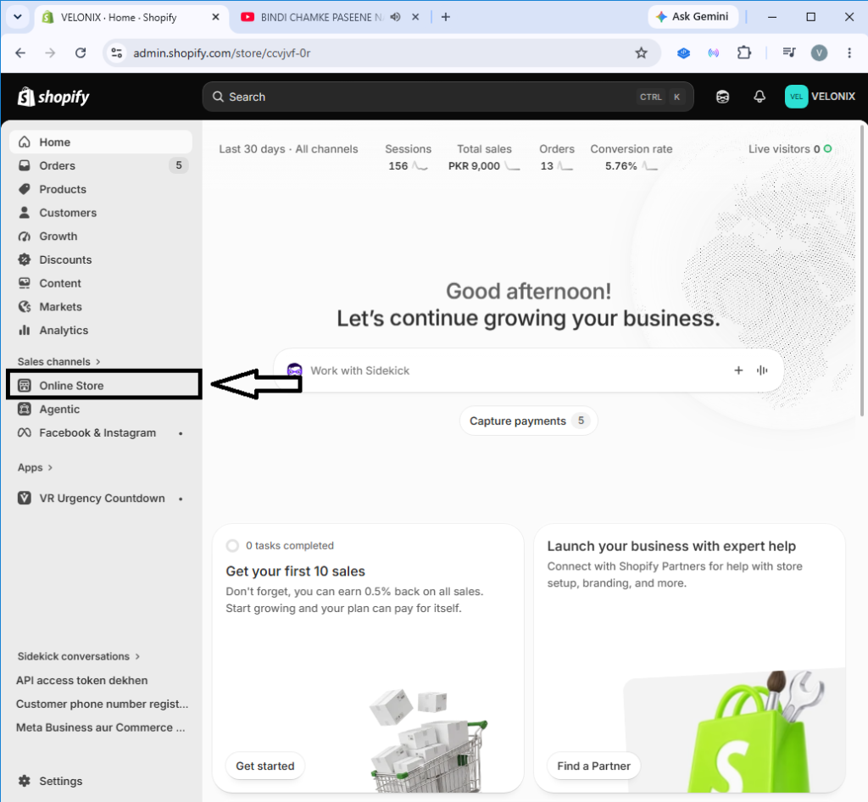Open the media controls icon in toolbar

pos(789,53)
